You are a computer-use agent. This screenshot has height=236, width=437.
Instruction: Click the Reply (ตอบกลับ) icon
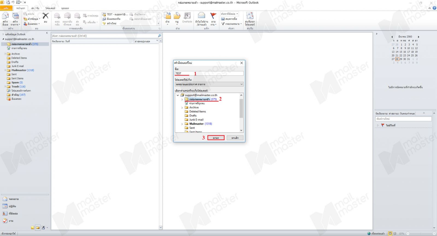(57, 16)
